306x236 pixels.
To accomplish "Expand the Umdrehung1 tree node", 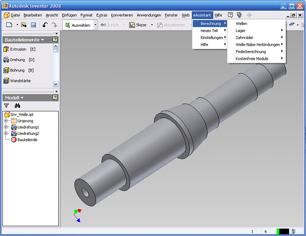I will click(x=6, y=127).
